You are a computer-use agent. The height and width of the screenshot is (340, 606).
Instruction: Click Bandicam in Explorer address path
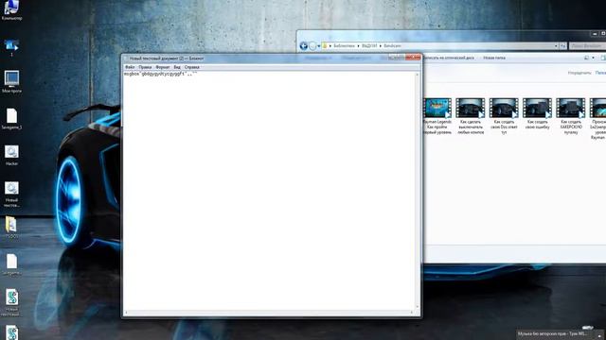pyautogui.click(x=392, y=46)
